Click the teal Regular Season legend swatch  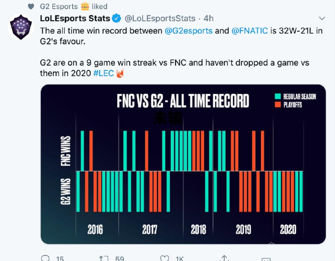click(x=278, y=97)
